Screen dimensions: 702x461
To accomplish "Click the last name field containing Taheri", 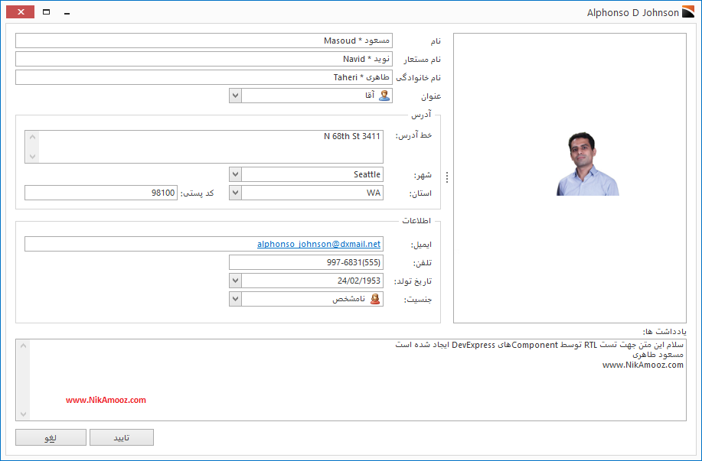I will tap(204, 77).
